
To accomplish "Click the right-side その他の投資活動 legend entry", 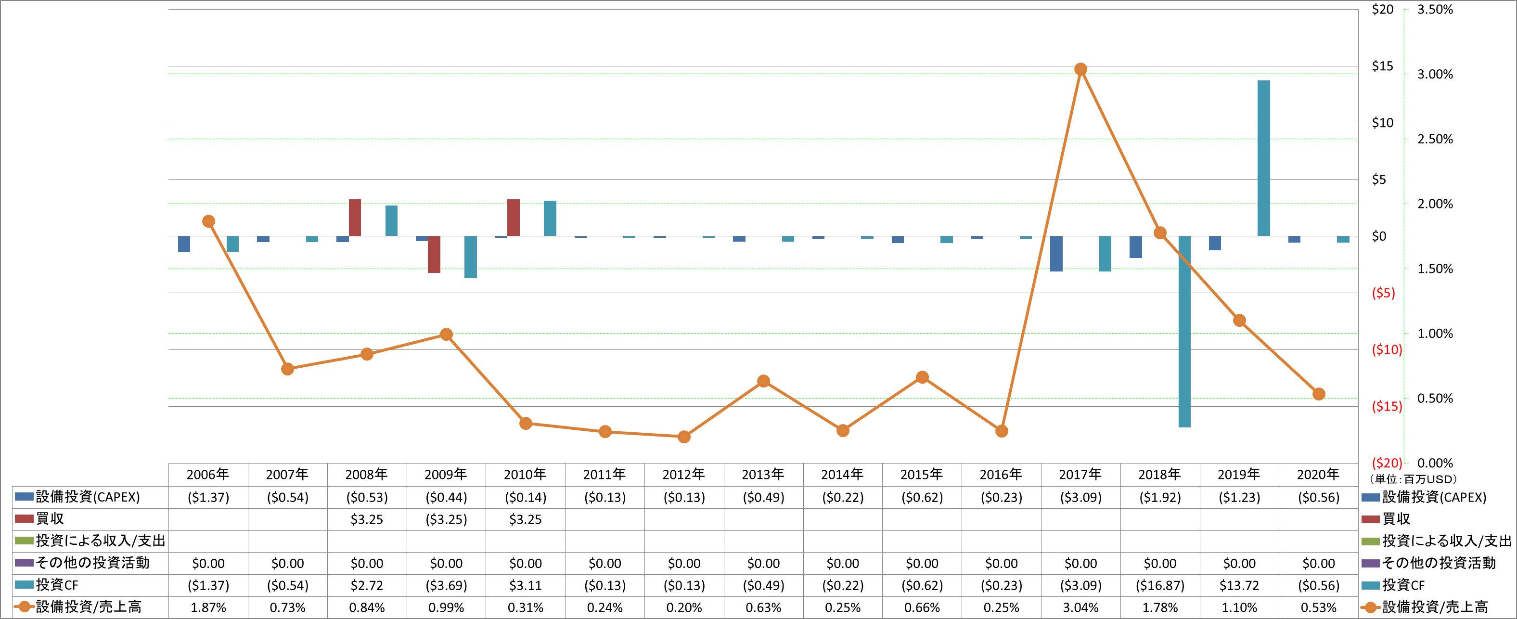I will click(1429, 563).
